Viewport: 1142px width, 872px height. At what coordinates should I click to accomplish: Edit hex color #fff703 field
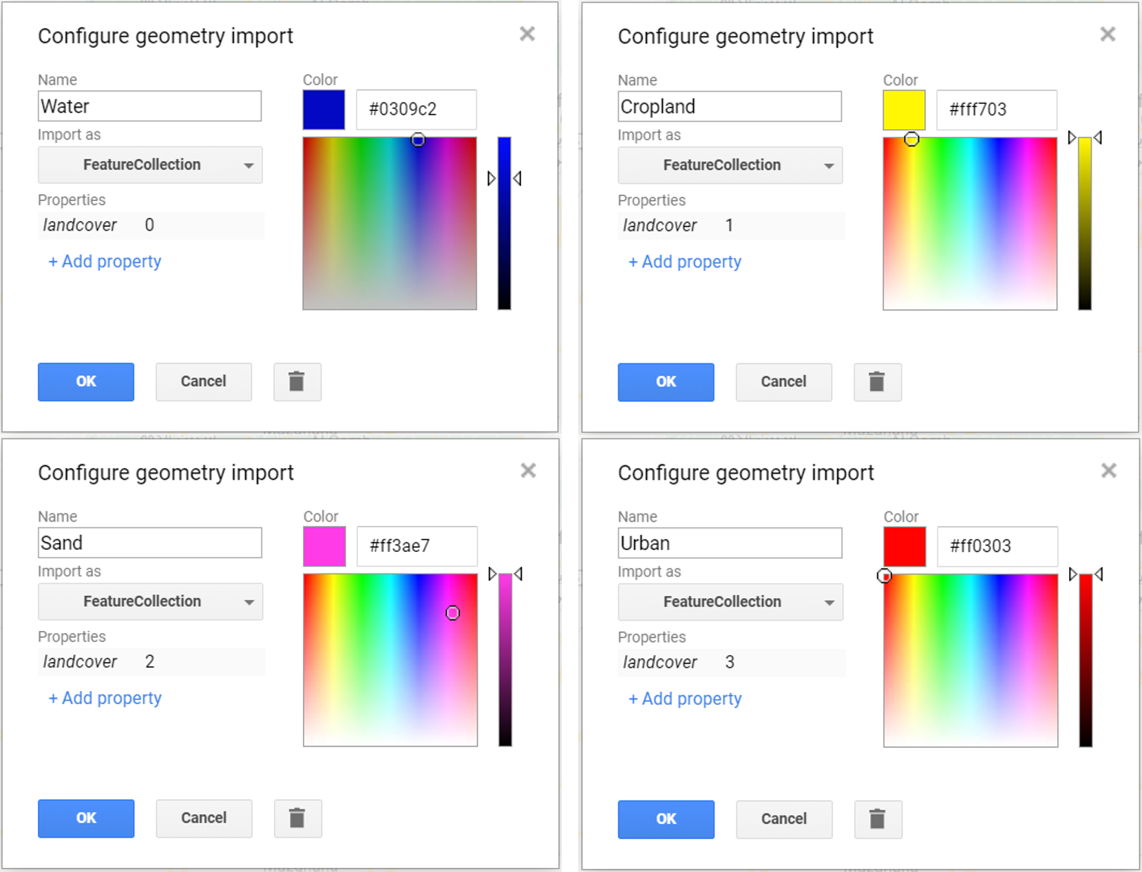coord(997,110)
